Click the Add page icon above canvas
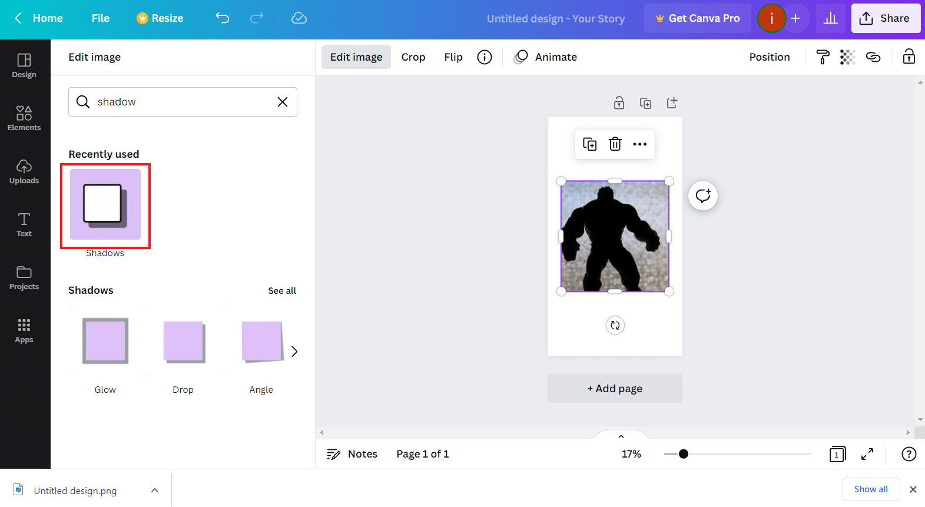The height and width of the screenshot is (507, 925). [672, 103]
